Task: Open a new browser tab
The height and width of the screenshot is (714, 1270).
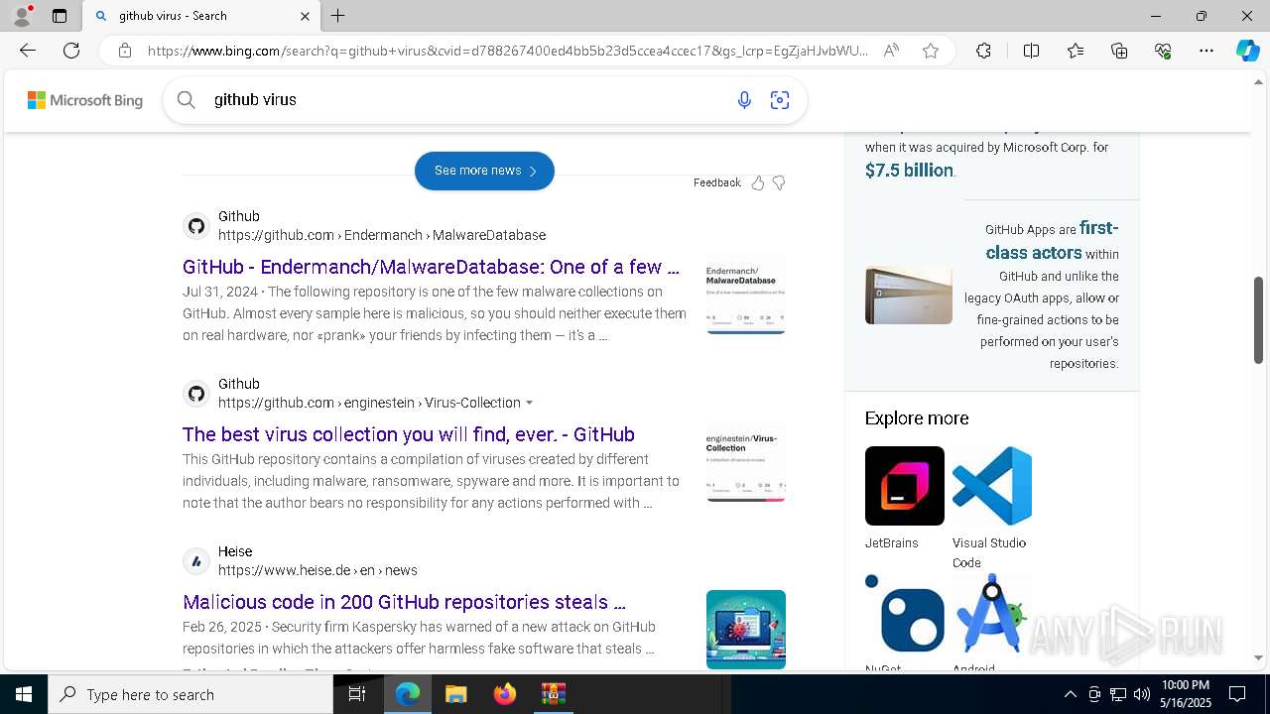Action: click(337, 16)
